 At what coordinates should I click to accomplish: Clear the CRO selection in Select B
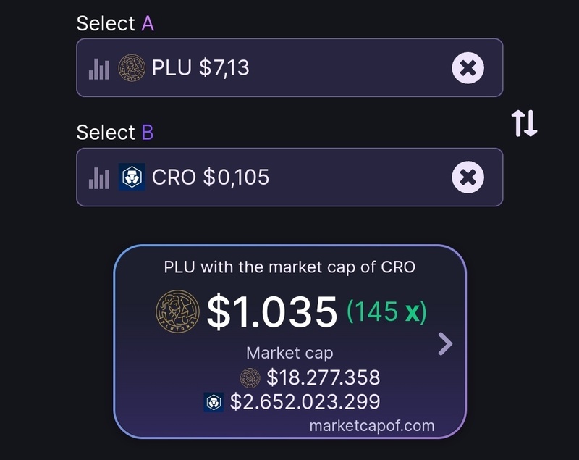tap(468, 177)
